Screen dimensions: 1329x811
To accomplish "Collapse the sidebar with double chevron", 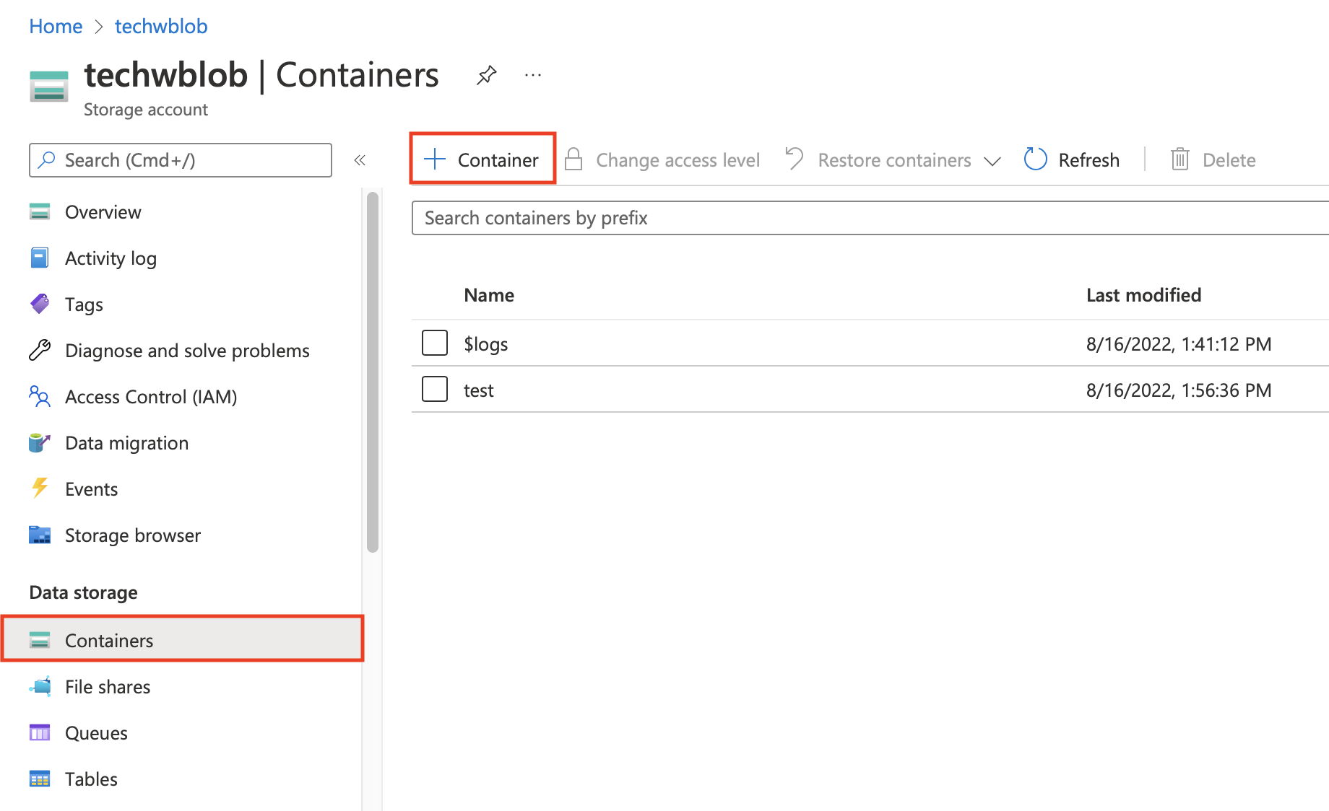I will coord(360,160).
